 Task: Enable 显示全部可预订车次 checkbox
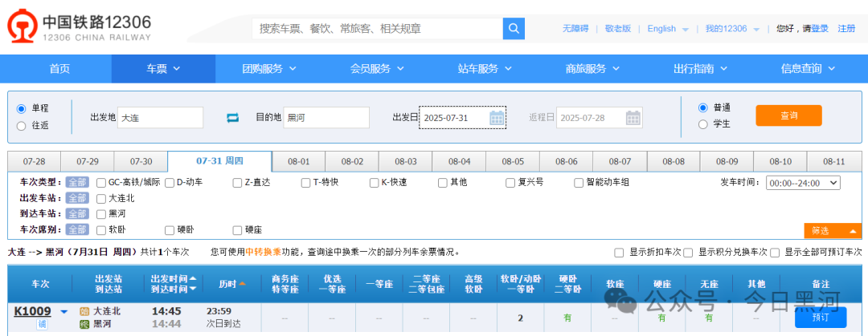pos(775,253)
